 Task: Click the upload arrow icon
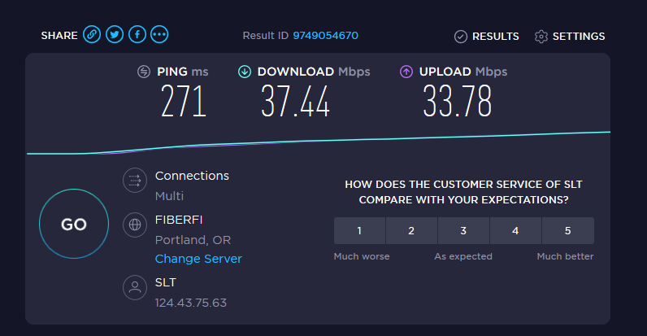(x=406, y=72)
